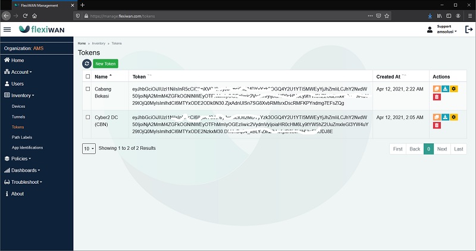This screenshot has height=251, width=476.
Task: Open settings for Cyber2 DC token
Action: coord(454,117)
